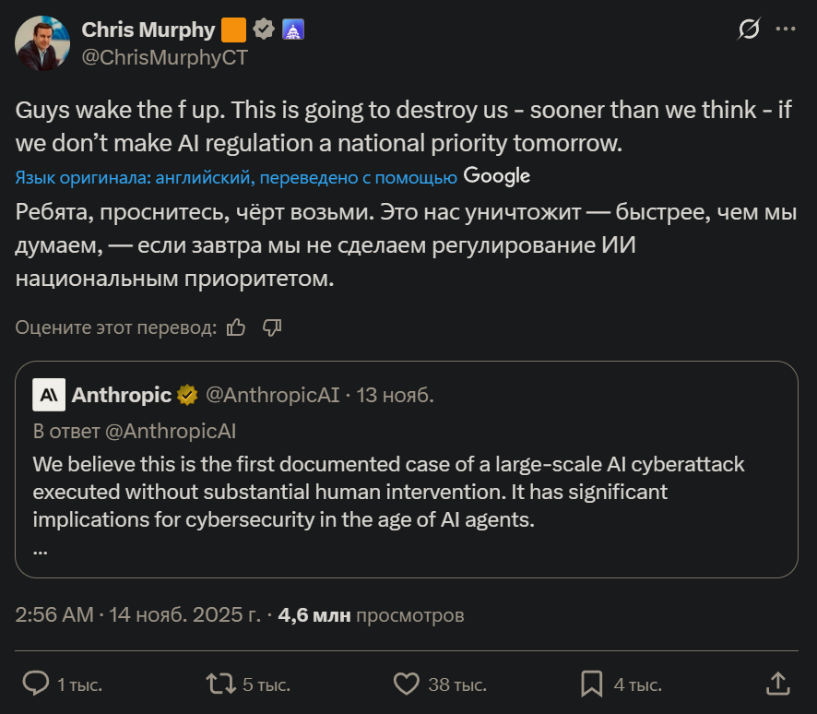817x714 pixels.
Task: Open the @ChrisMurphyCT handle link
Action: pyautogui.click(x=165, y=56)
